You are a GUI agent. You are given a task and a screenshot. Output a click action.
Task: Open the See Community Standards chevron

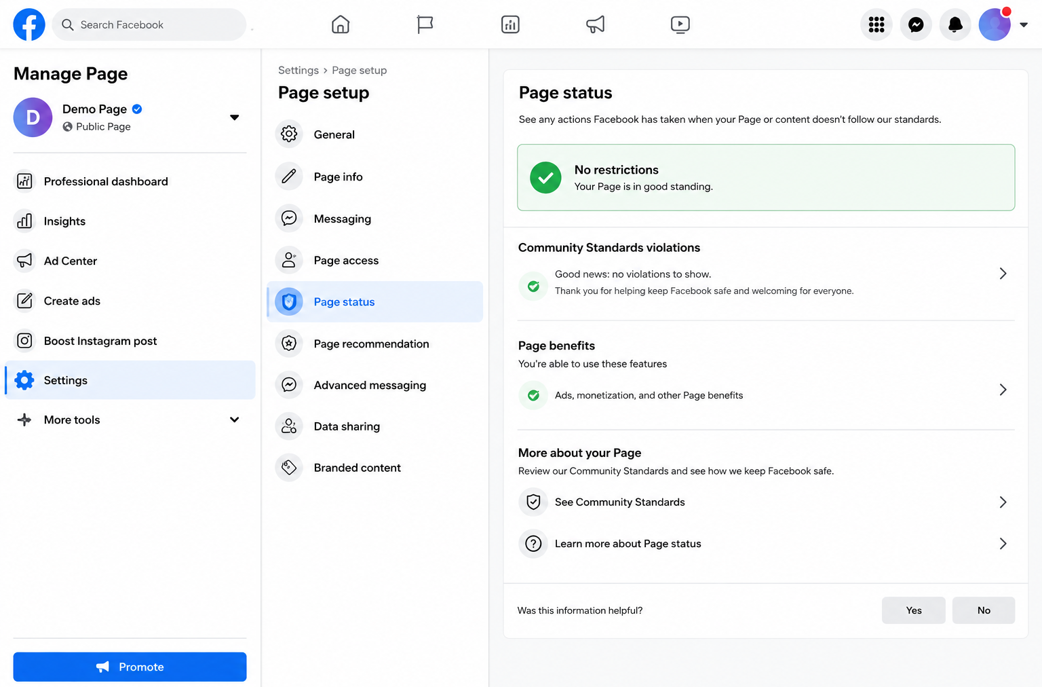point(1003,502)
